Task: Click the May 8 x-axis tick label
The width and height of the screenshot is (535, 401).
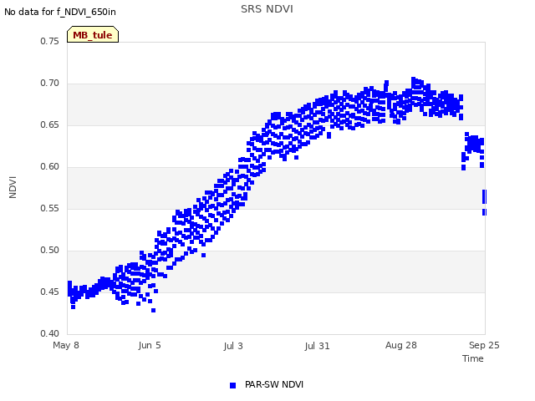Action: tap(66, 345)
